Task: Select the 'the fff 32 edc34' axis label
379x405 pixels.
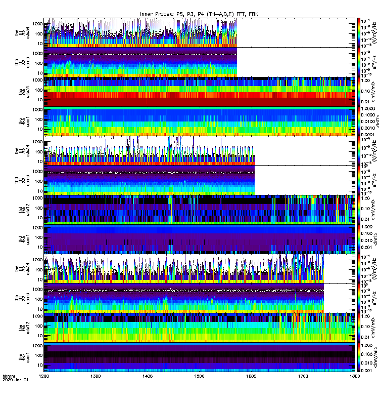Action: [x=22, y=269]
